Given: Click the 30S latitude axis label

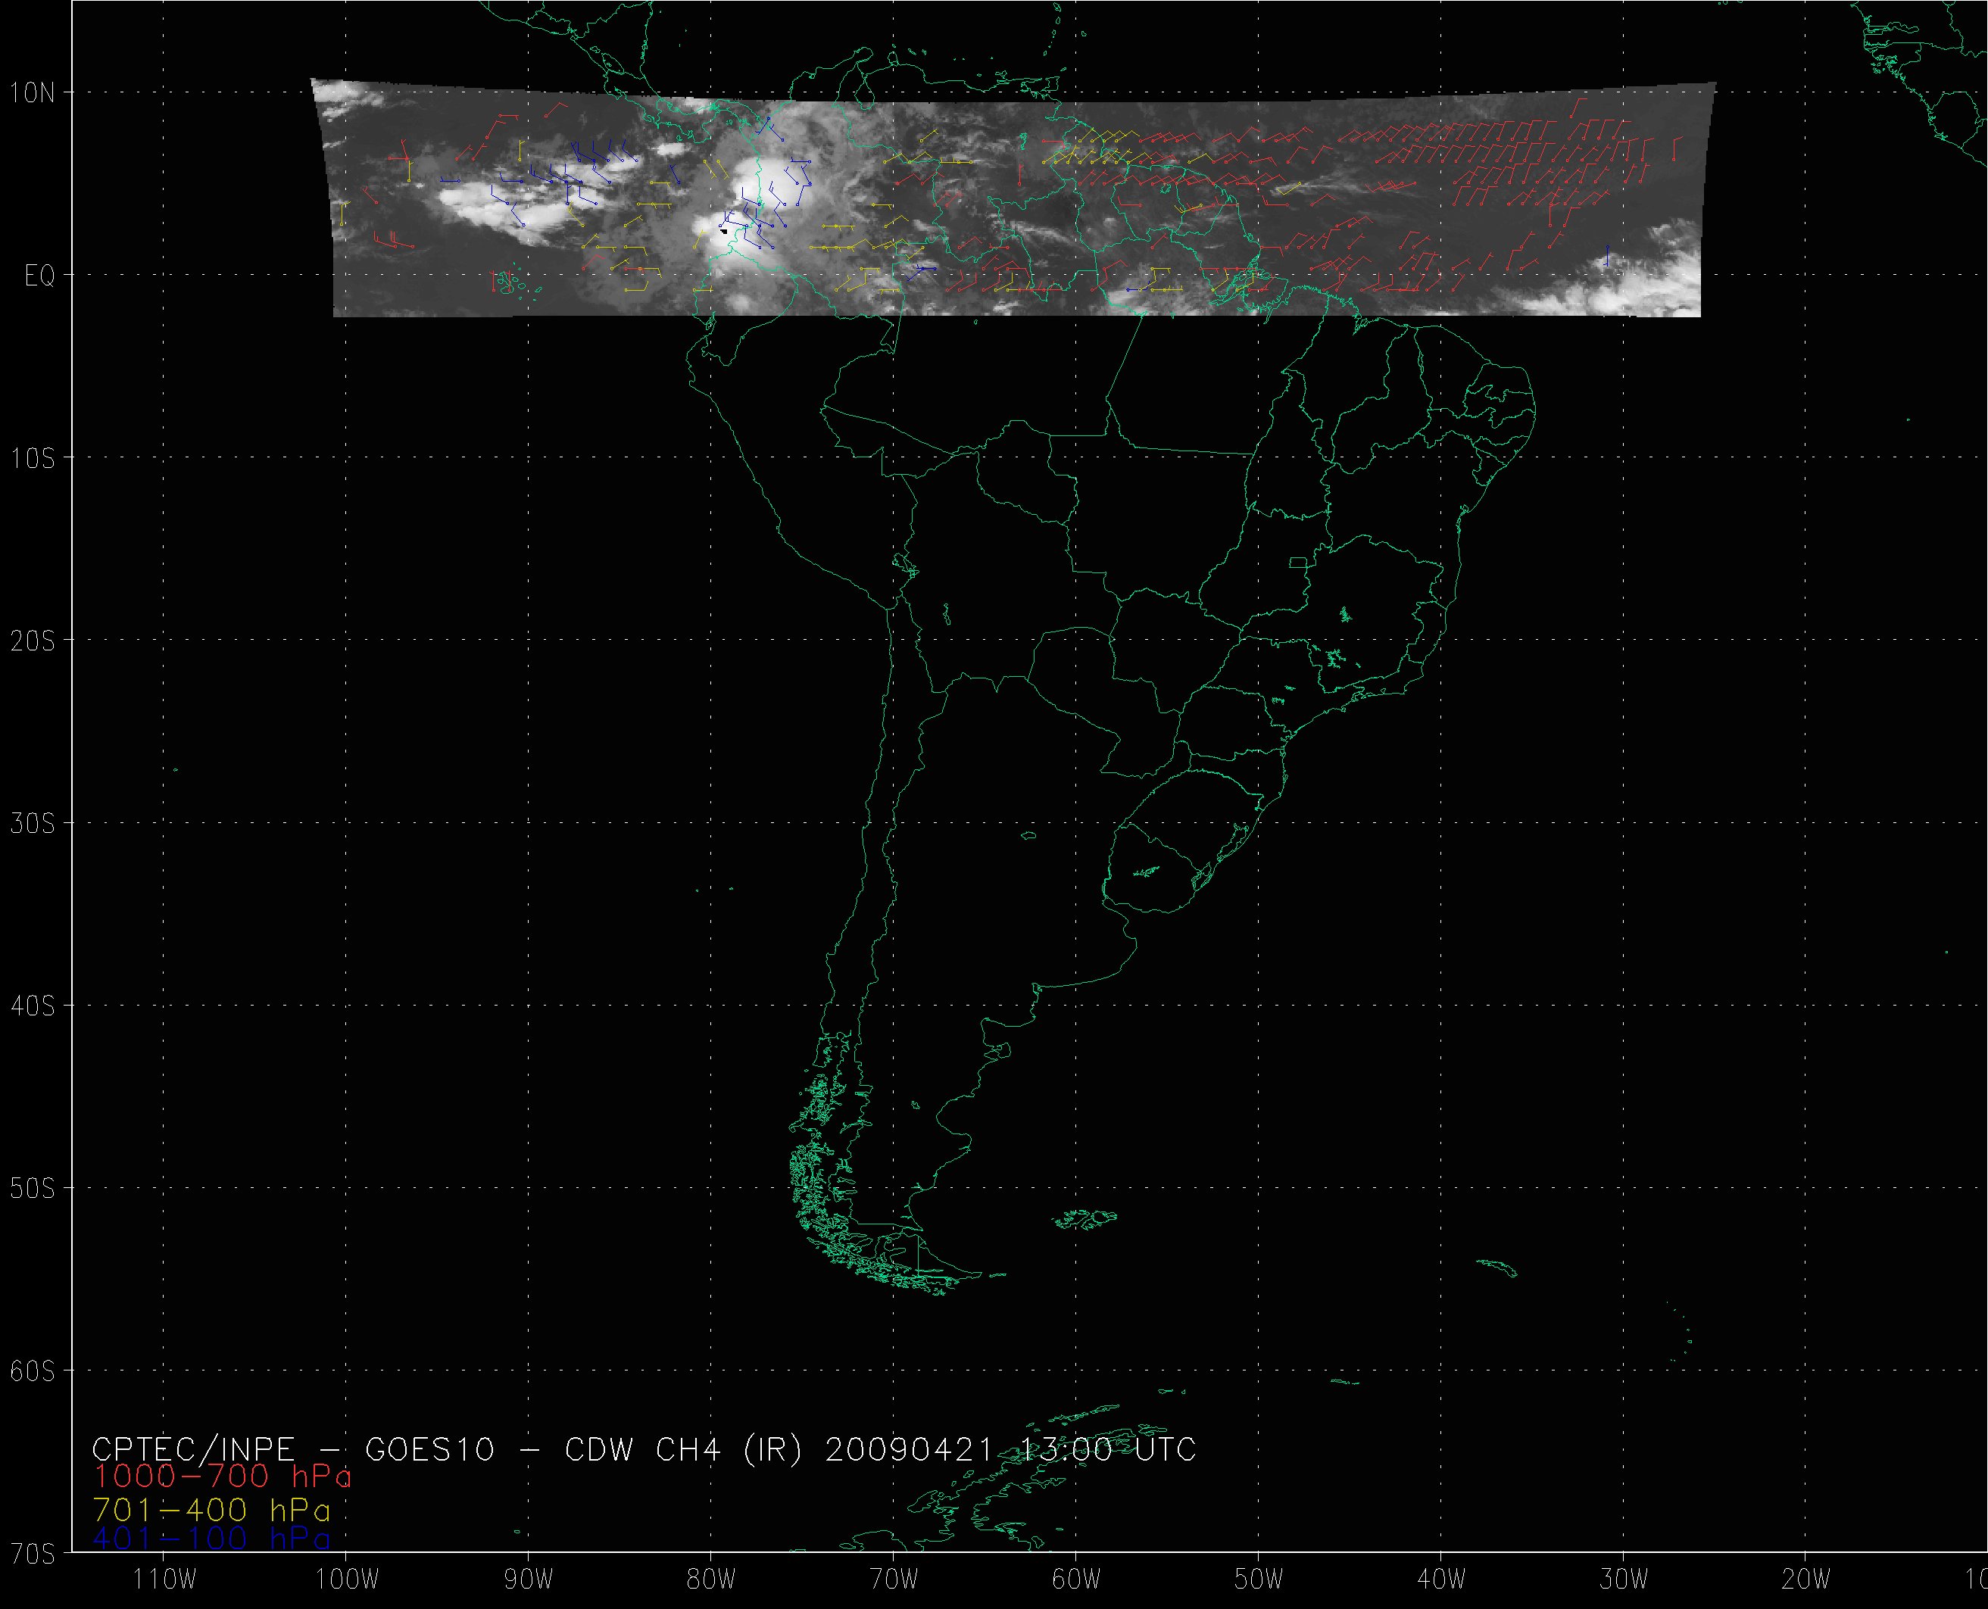Looking at the screenshot, I should pyautogui.click(x=32, y=823).
